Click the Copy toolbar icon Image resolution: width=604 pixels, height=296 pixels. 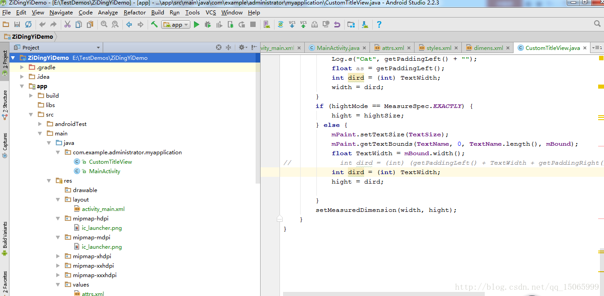(x=79, y=24)
